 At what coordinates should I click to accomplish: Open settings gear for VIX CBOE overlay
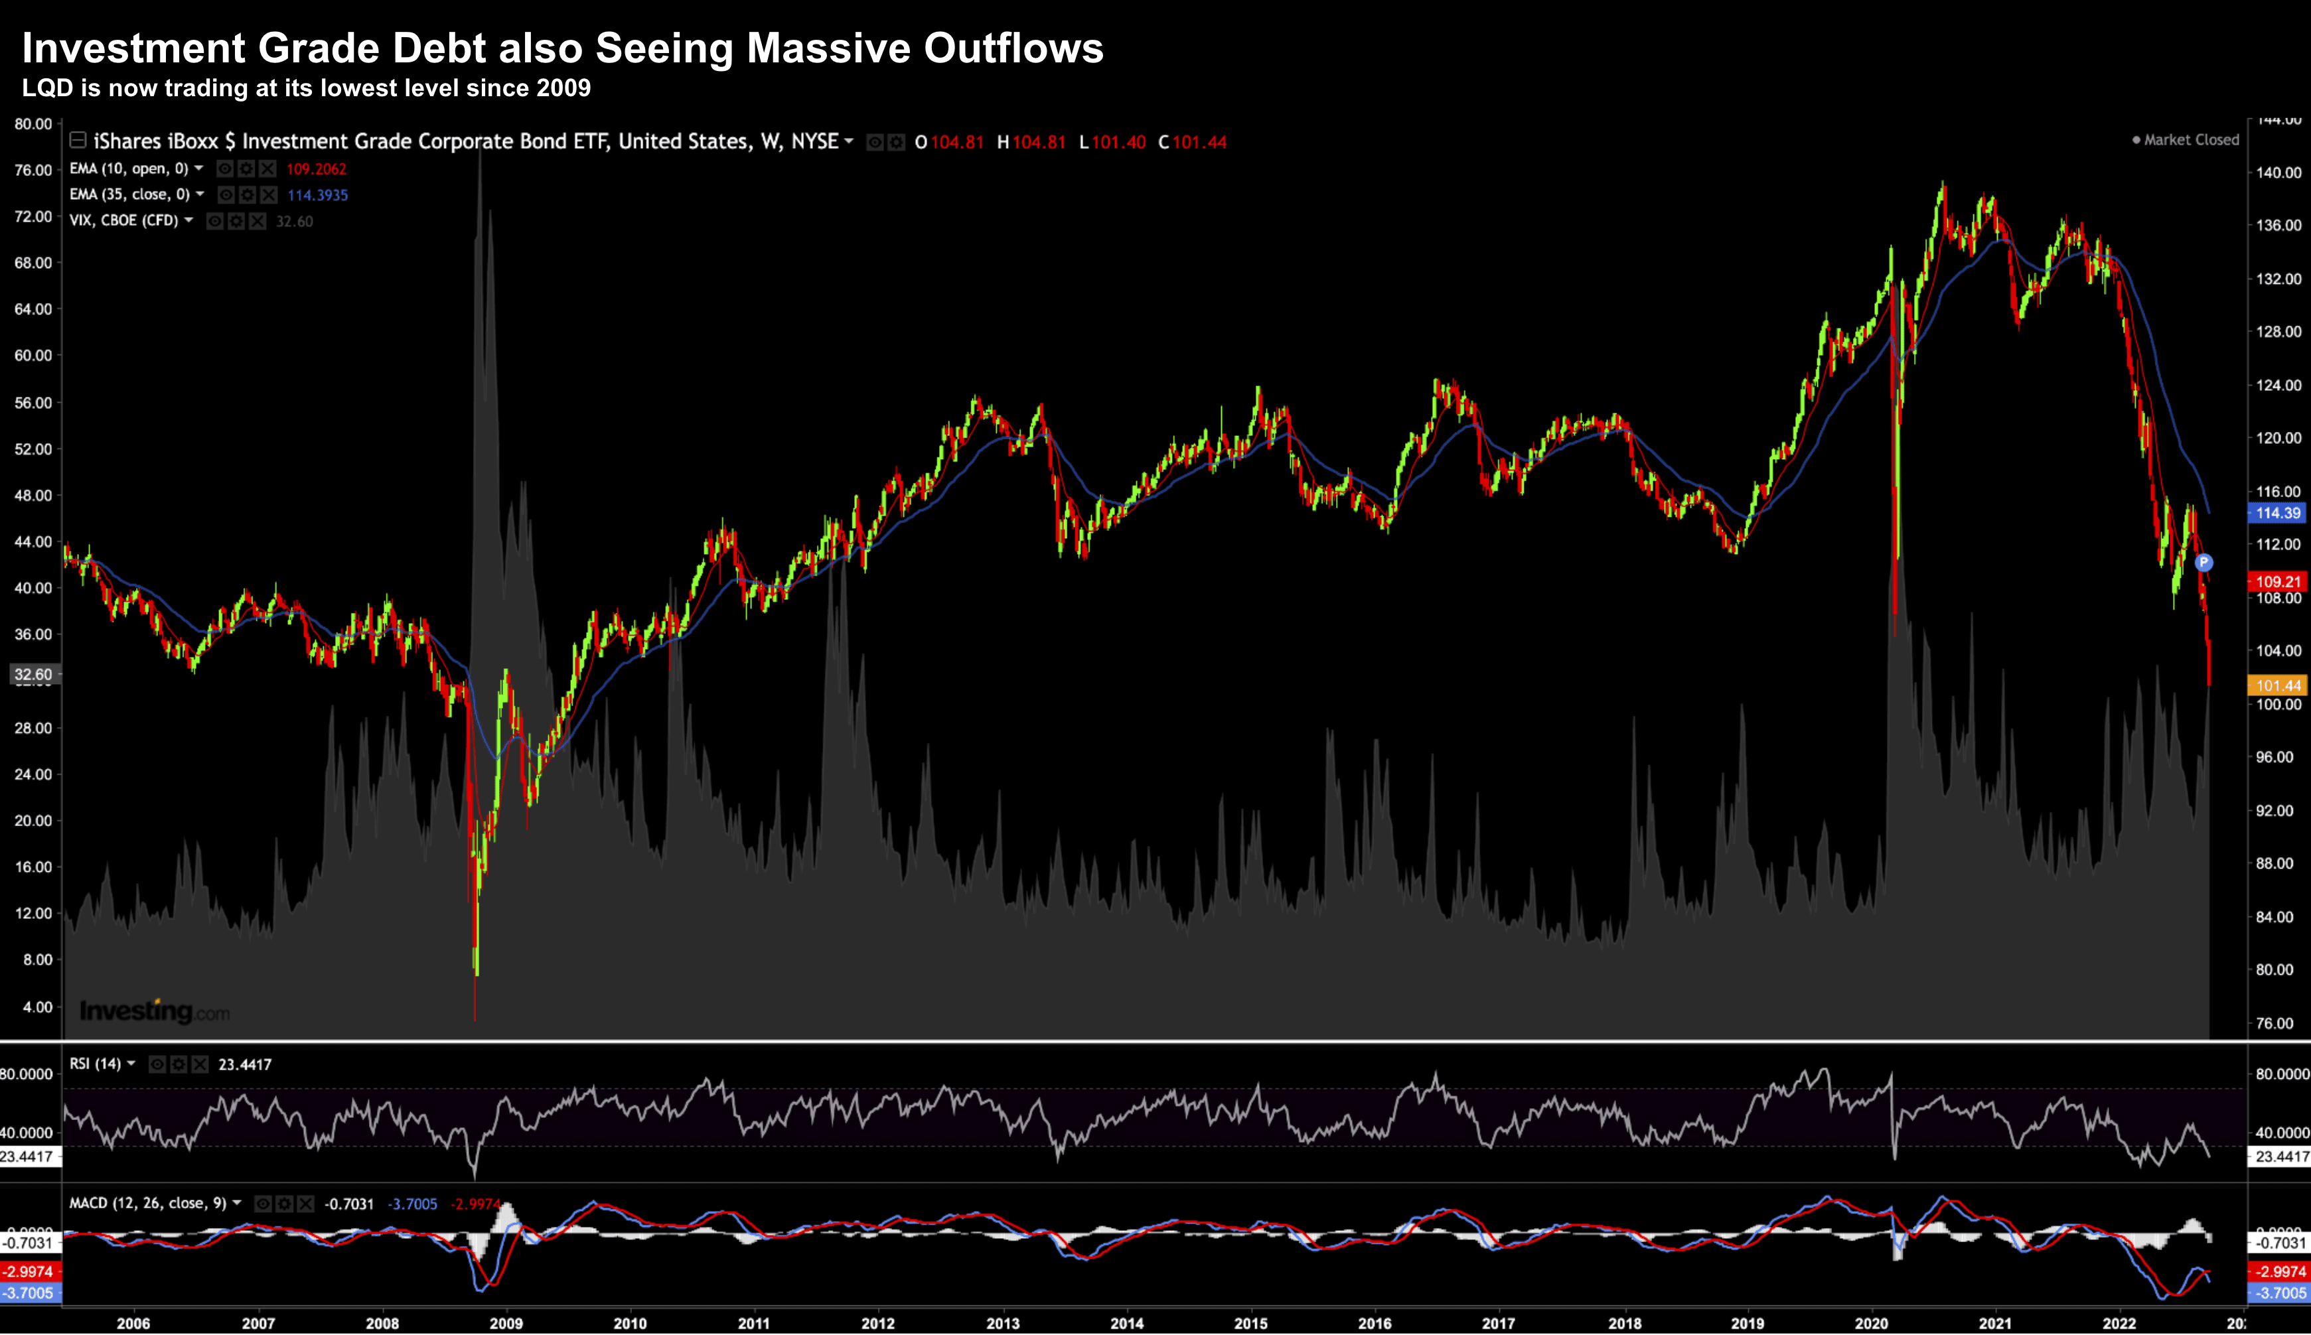(236, 221)
